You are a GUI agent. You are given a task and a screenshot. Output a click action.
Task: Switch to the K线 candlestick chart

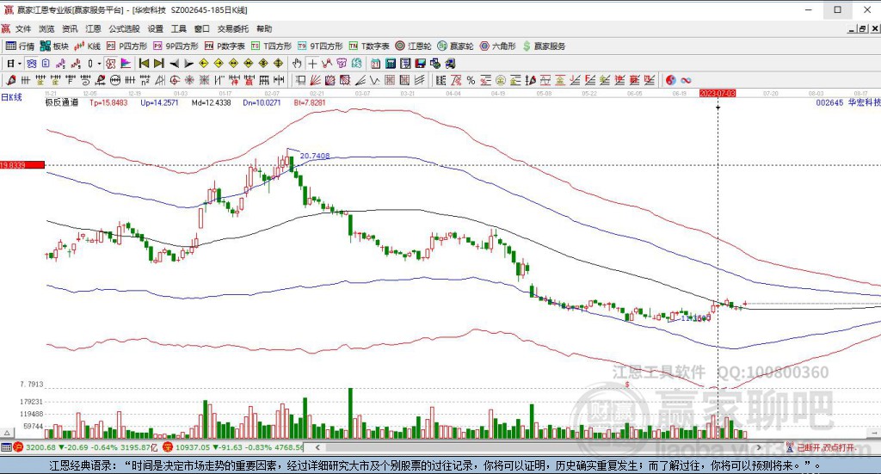[87, 46]
